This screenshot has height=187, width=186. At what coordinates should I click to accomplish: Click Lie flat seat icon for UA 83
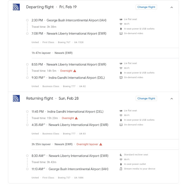point(121,111)
